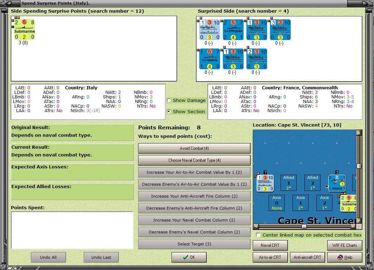Click the map vertical scrollbar up arrow
374x270 pixels.
[x=359, y=133]
